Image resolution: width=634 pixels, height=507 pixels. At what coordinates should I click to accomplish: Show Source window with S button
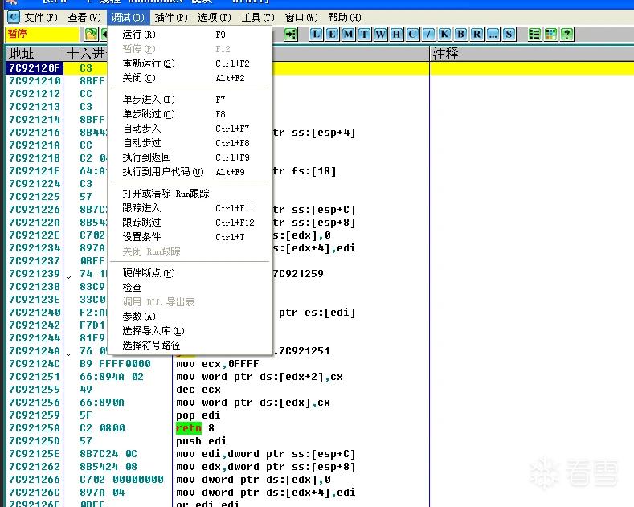(x=509, y=35)
